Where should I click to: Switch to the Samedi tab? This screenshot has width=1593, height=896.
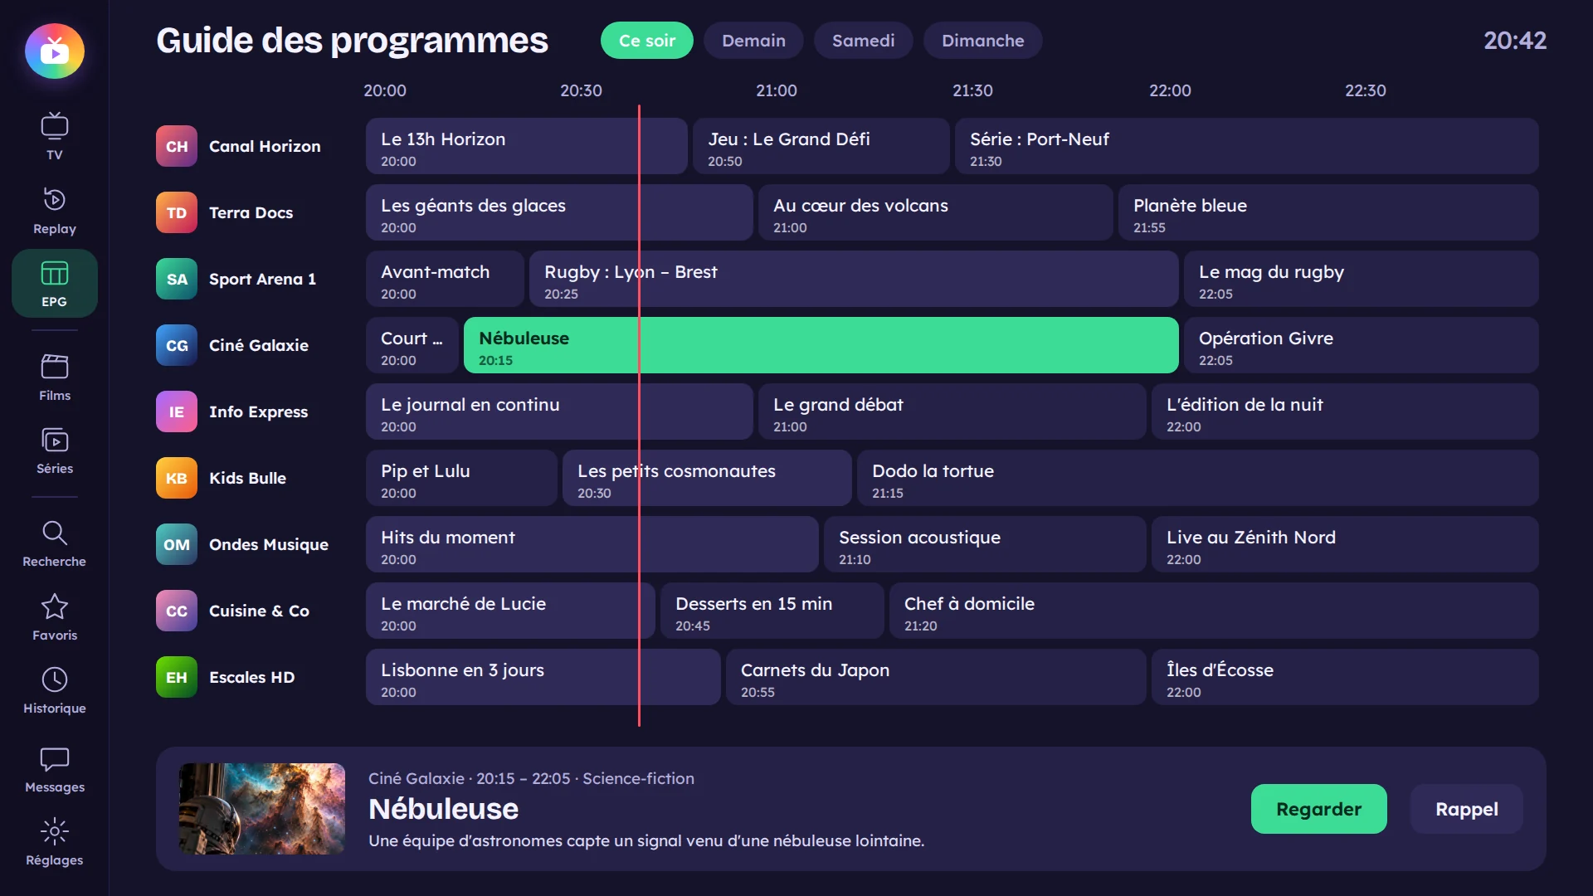[863, 41]
